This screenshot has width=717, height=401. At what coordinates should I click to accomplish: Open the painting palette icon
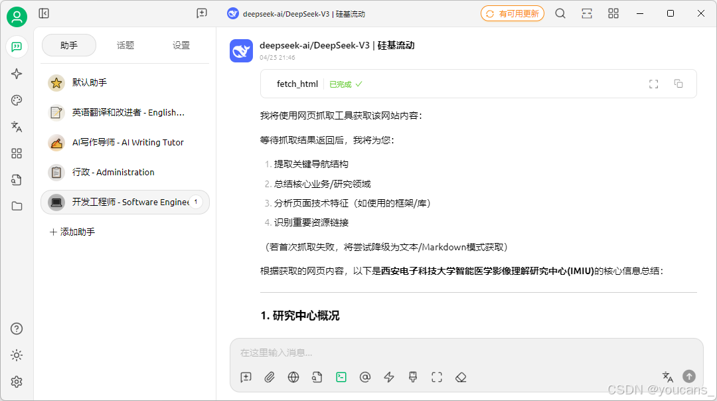click(x=17, y=100)
